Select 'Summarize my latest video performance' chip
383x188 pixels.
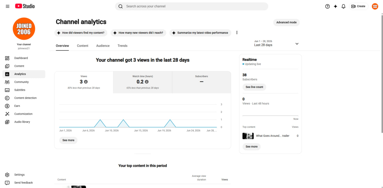pos(200,33)
